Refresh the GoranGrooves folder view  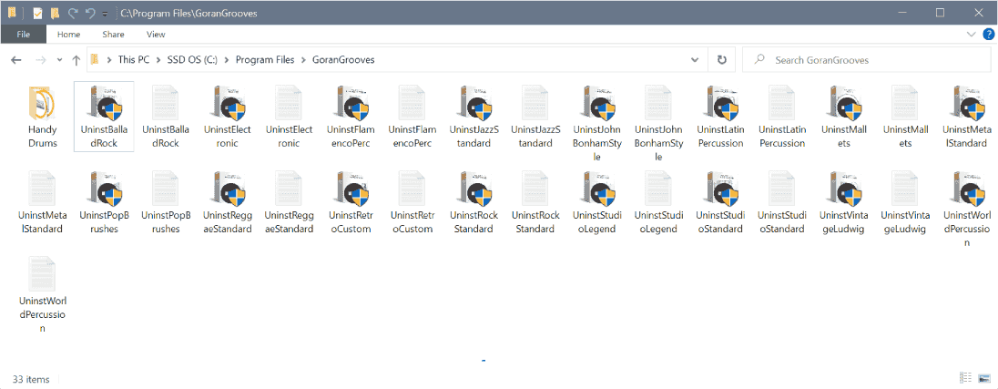722,60
